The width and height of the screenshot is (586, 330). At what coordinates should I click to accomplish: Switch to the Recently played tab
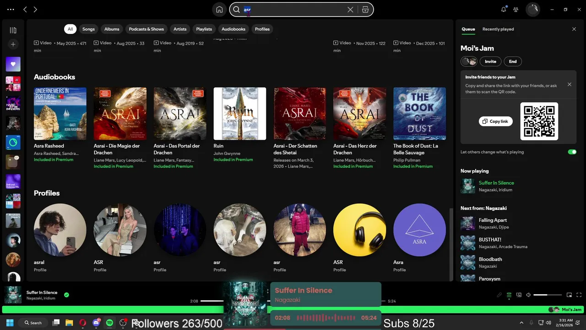pyautogui.click(x=498, y=29)
